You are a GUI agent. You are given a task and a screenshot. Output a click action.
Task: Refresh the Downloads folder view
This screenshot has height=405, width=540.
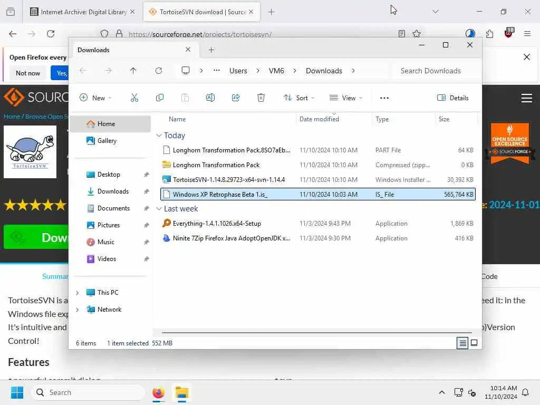coord(158,71)
